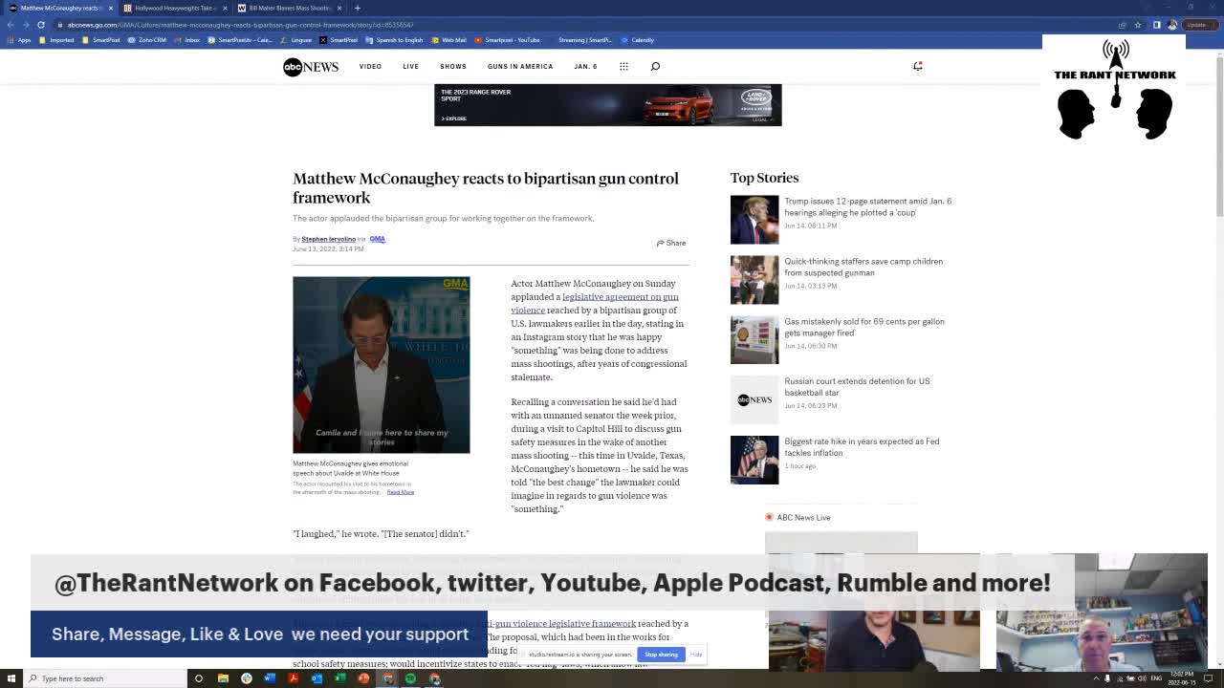Screen dimensions: 1224x688
Task: Switch to Hollywood Heavyweights Take tab
Action: [172, 8]
